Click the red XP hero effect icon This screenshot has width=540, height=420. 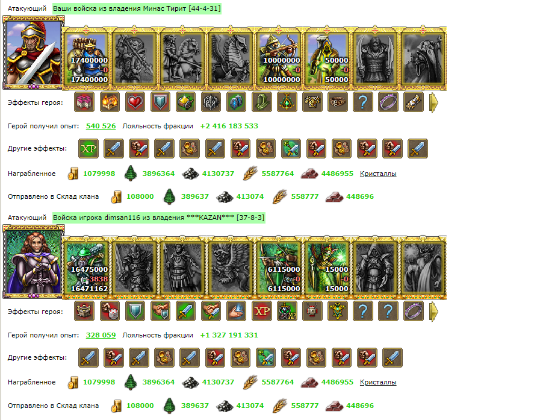pos(262,312)
